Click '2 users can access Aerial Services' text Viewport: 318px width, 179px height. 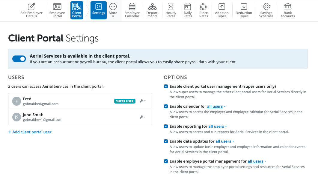point(56,87)
